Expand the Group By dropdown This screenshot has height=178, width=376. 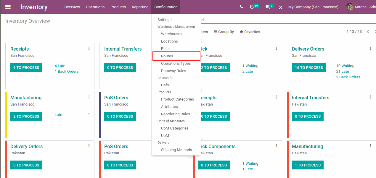pyautogui.click(x=224, y=32)
